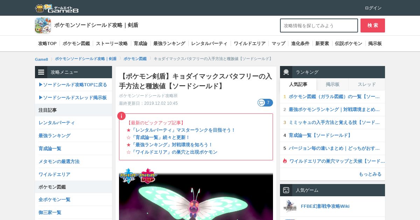The width and height of the screenshot is (420, 220).
Task: Click the hamburger icon beside 攻略メニュー
Action: pos(41,72)
